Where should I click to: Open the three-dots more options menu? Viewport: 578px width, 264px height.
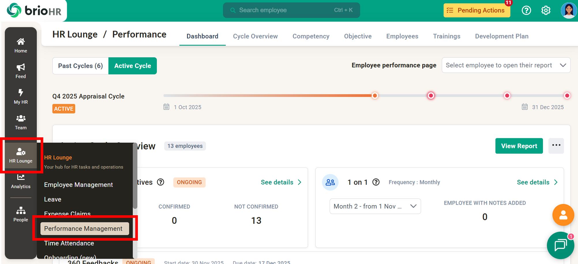pos(556,146)
